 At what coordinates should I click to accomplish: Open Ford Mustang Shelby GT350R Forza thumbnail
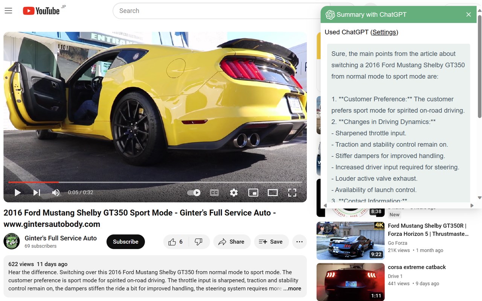pos(351,241)
